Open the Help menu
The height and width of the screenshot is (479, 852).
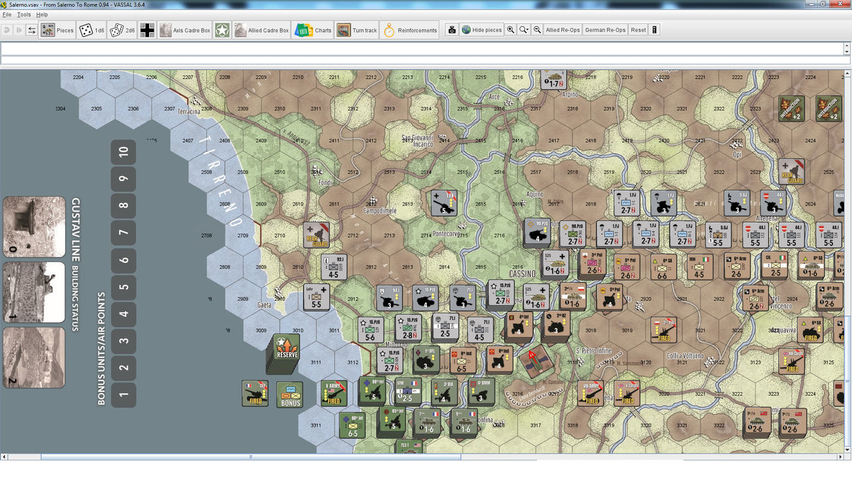[x=42, y=15]
